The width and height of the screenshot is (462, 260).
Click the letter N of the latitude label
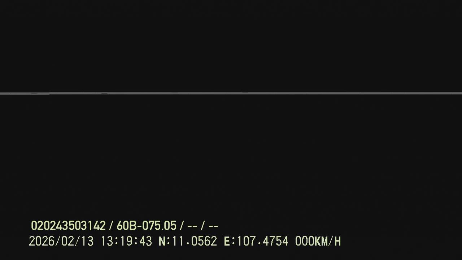(x=162, y=241)
